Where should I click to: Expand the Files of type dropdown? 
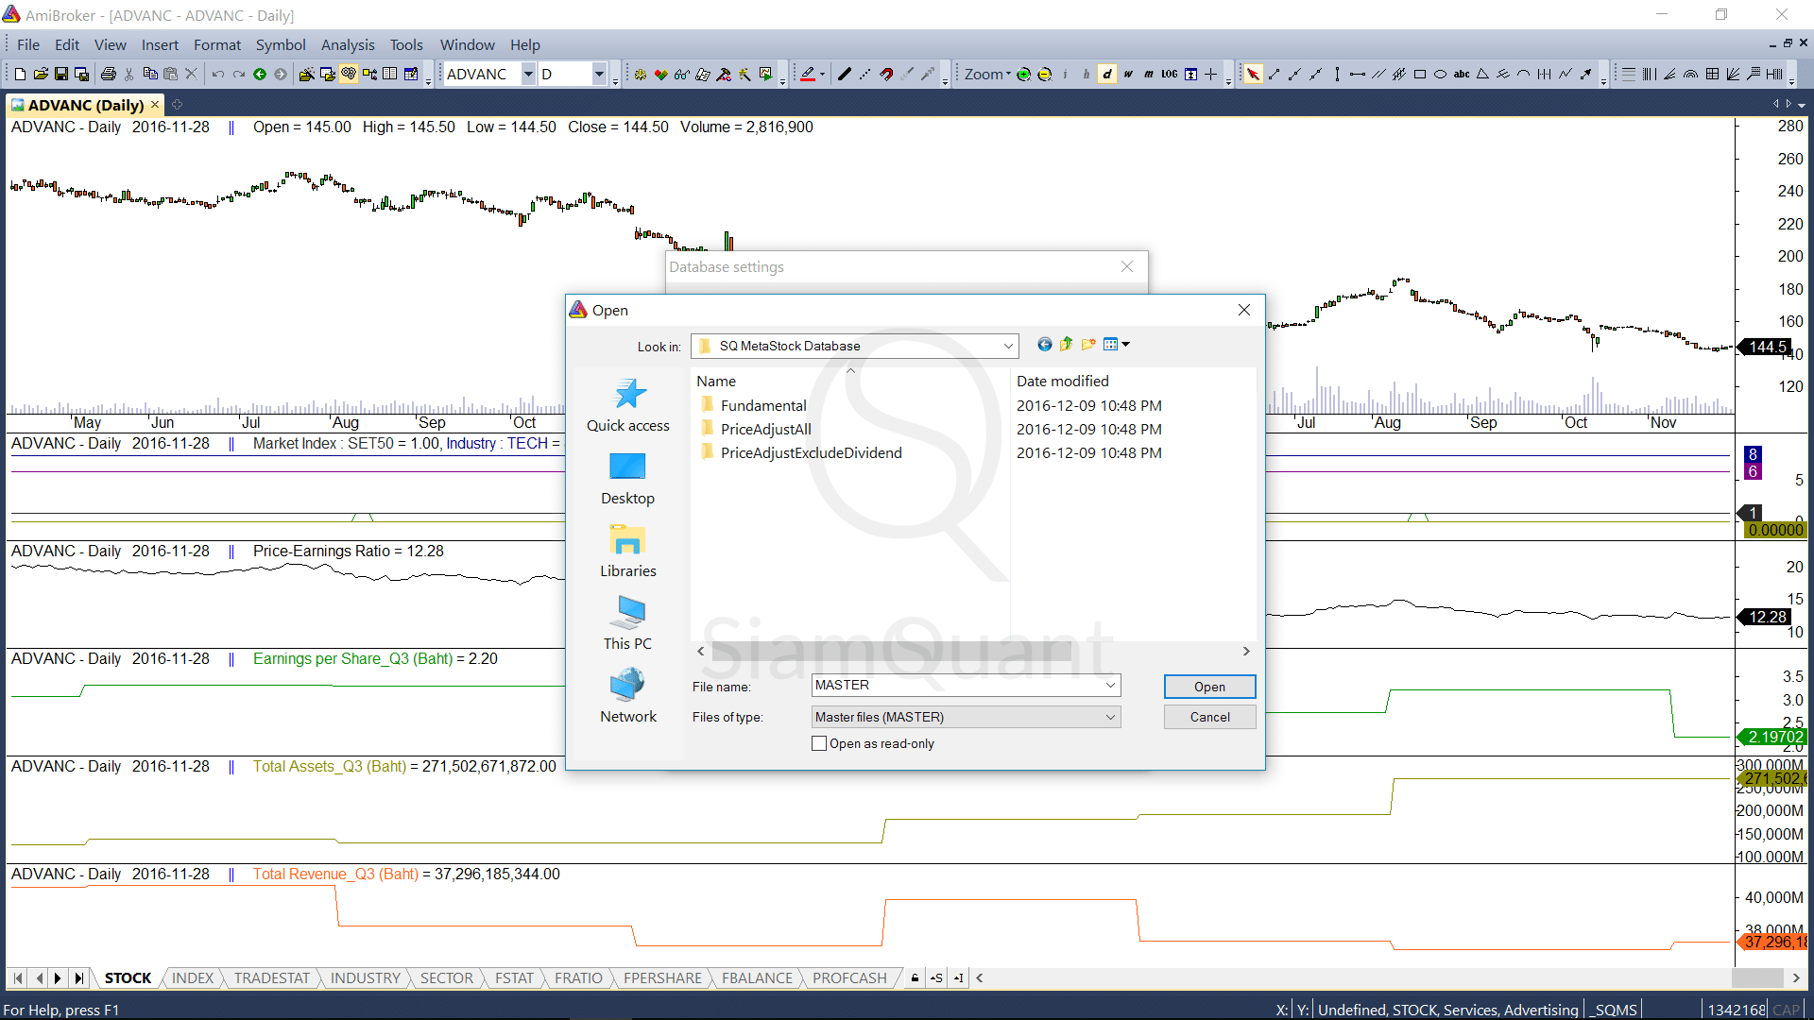coord(1110,717)
